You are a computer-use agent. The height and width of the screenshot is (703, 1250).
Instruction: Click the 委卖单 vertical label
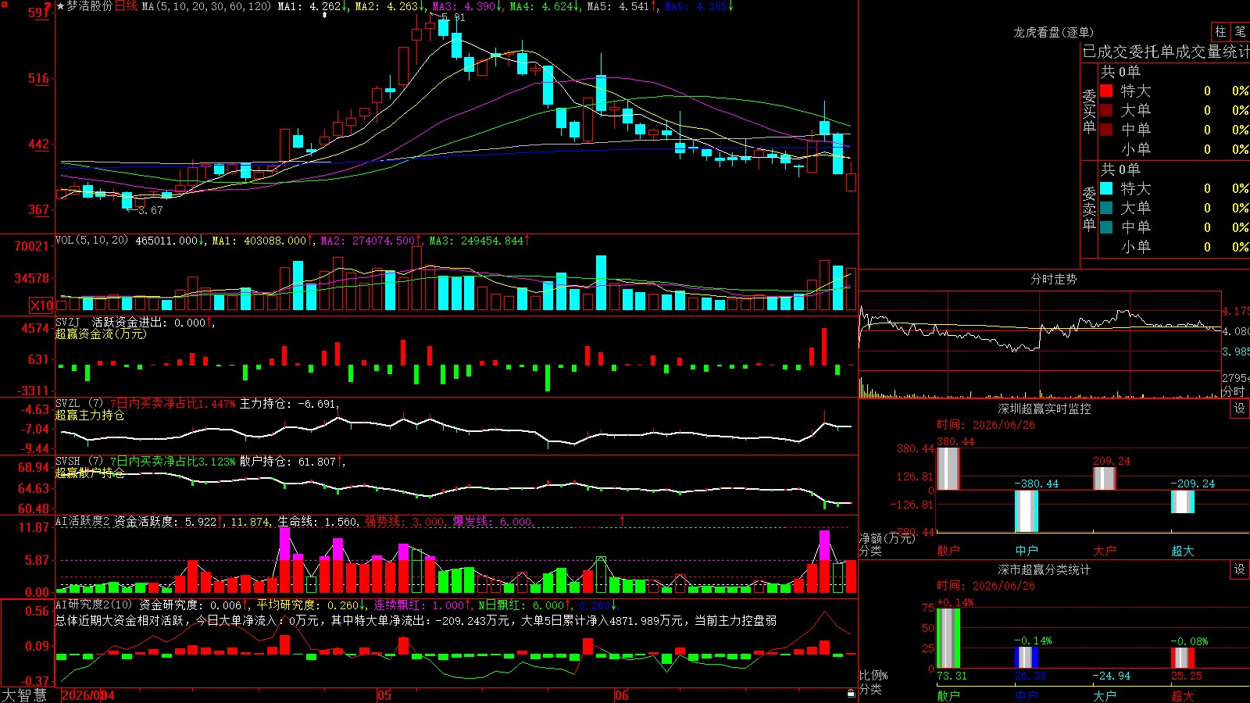click(1089, 209)
